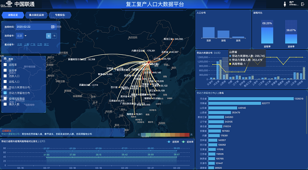The width and height of the screenshot is (308, 170).
Task: Click the 02-17 data point 37.65
Action: [x=46, y=157]
